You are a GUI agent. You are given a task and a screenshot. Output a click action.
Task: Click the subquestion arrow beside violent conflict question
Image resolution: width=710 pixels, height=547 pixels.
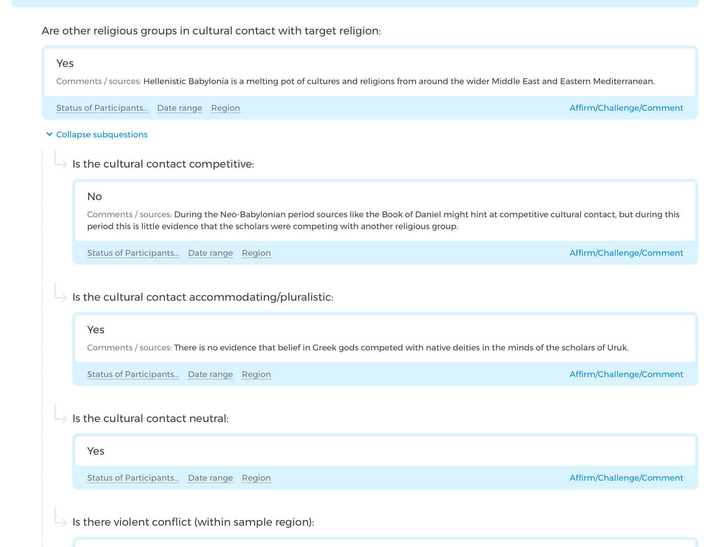60,517
